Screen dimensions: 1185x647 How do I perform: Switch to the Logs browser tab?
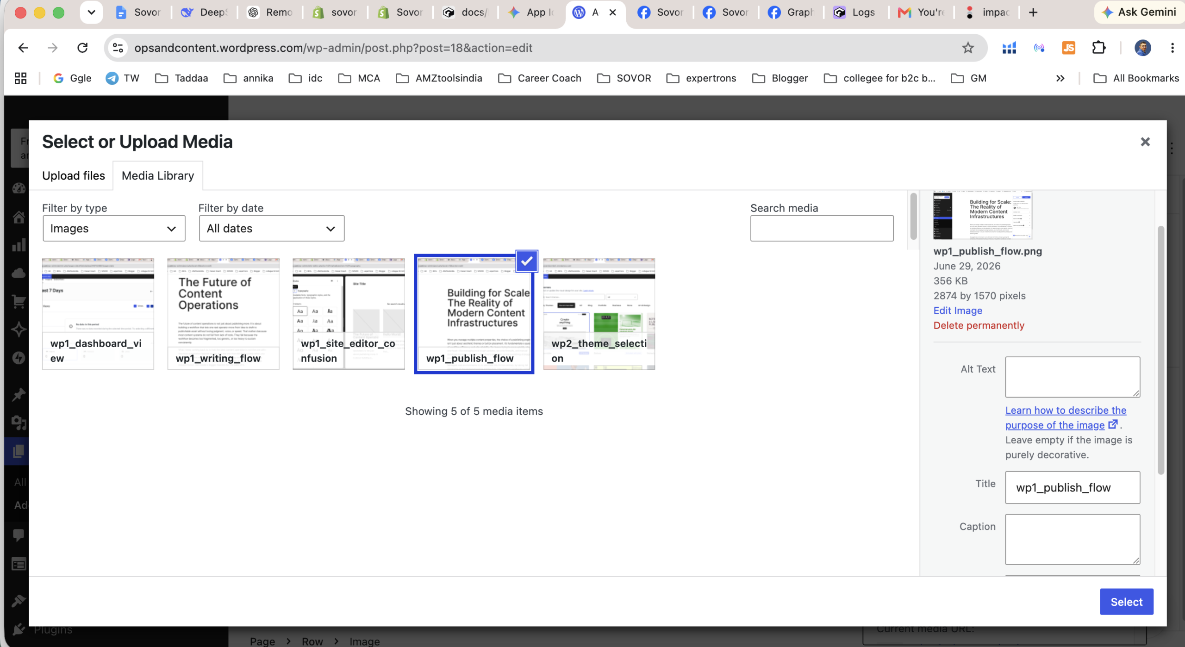coord(855,12)
